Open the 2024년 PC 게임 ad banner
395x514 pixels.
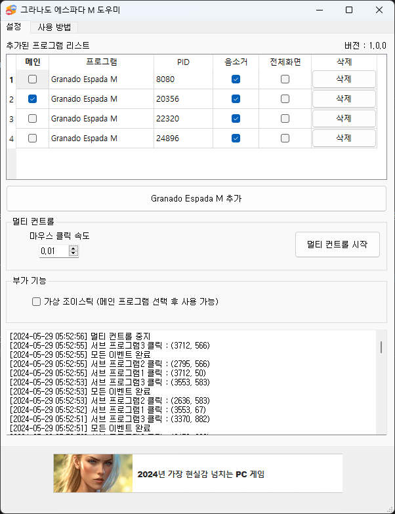(x=197, y=473)
